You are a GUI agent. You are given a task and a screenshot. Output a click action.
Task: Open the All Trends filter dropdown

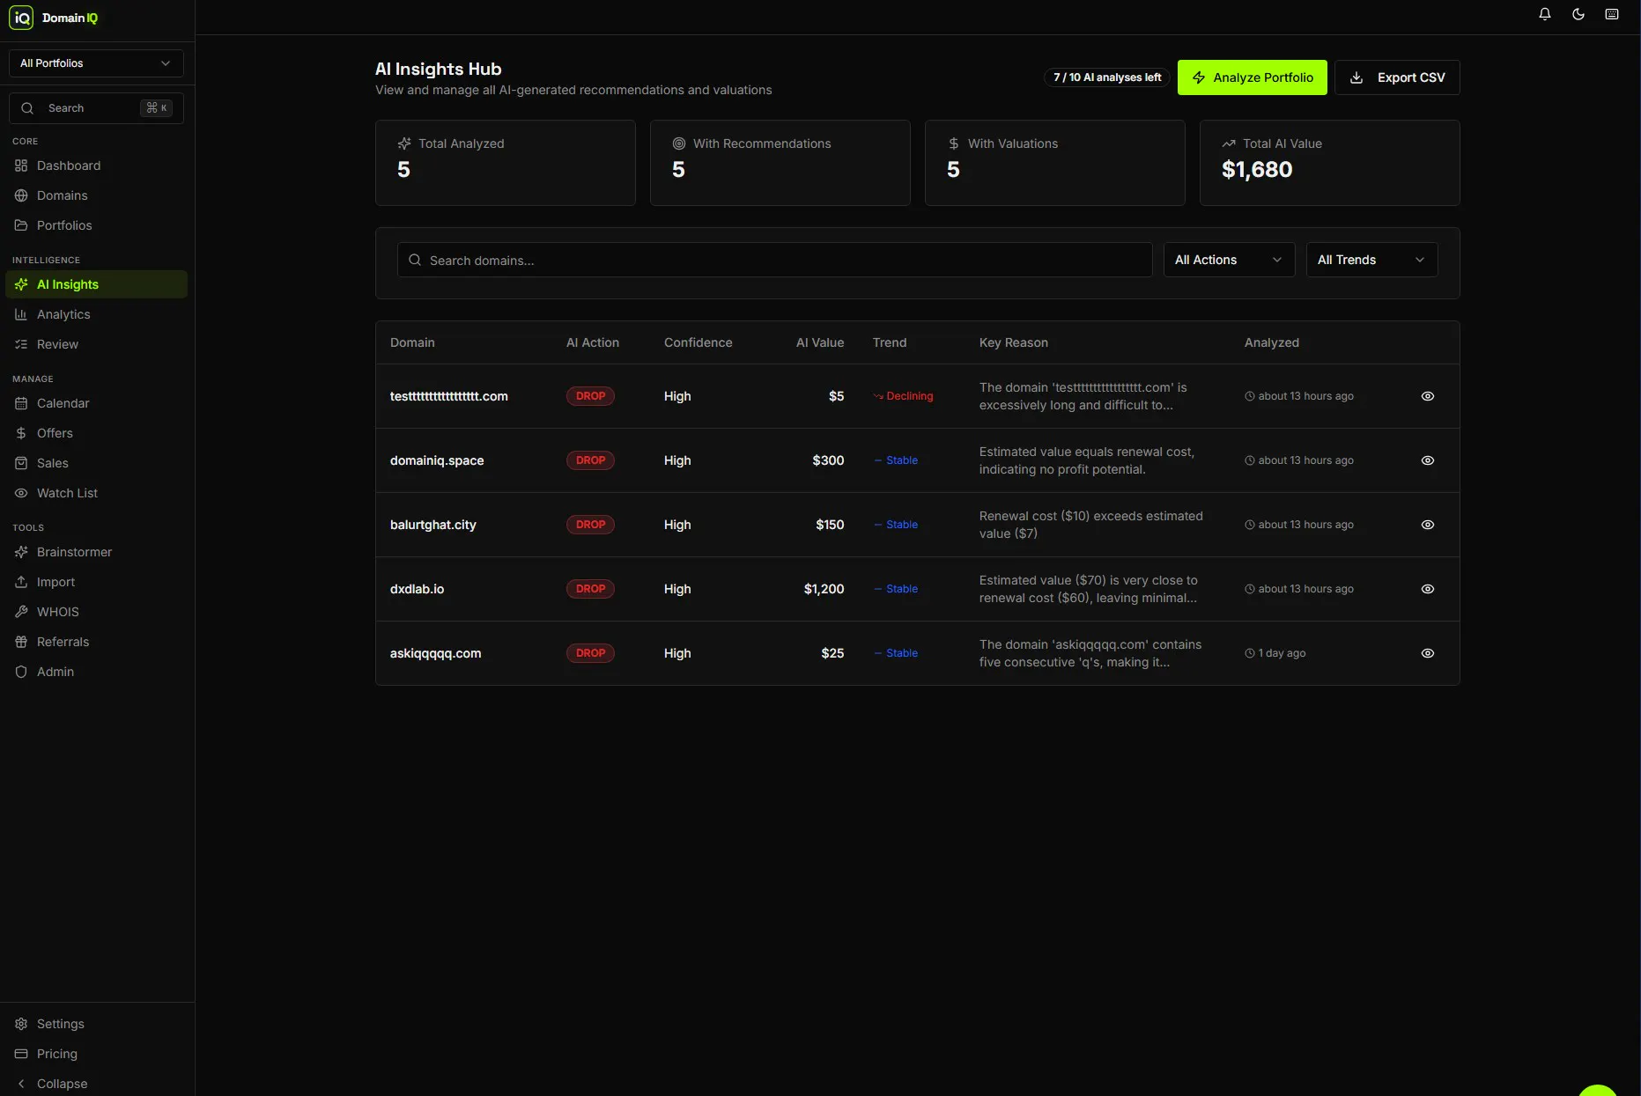click(x=1371, y=260)
